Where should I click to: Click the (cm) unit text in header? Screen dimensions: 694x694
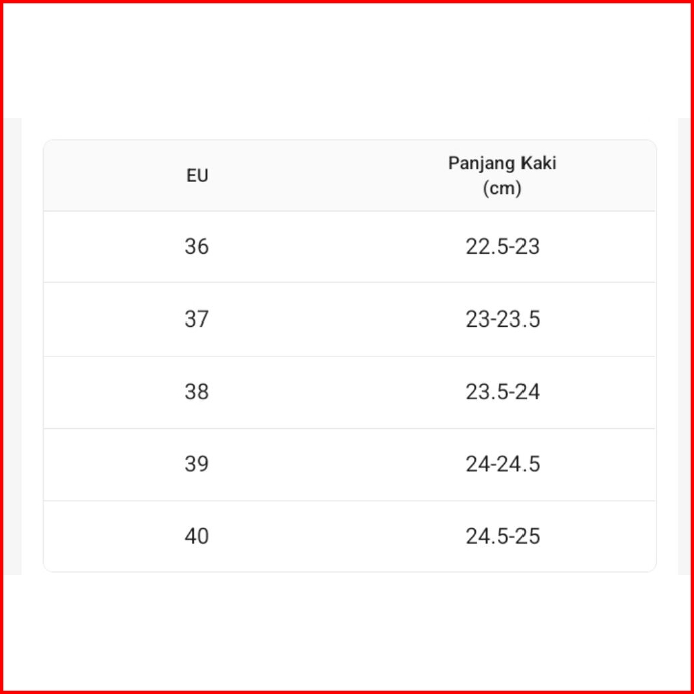pyautogui.click(x=502, y=189)
